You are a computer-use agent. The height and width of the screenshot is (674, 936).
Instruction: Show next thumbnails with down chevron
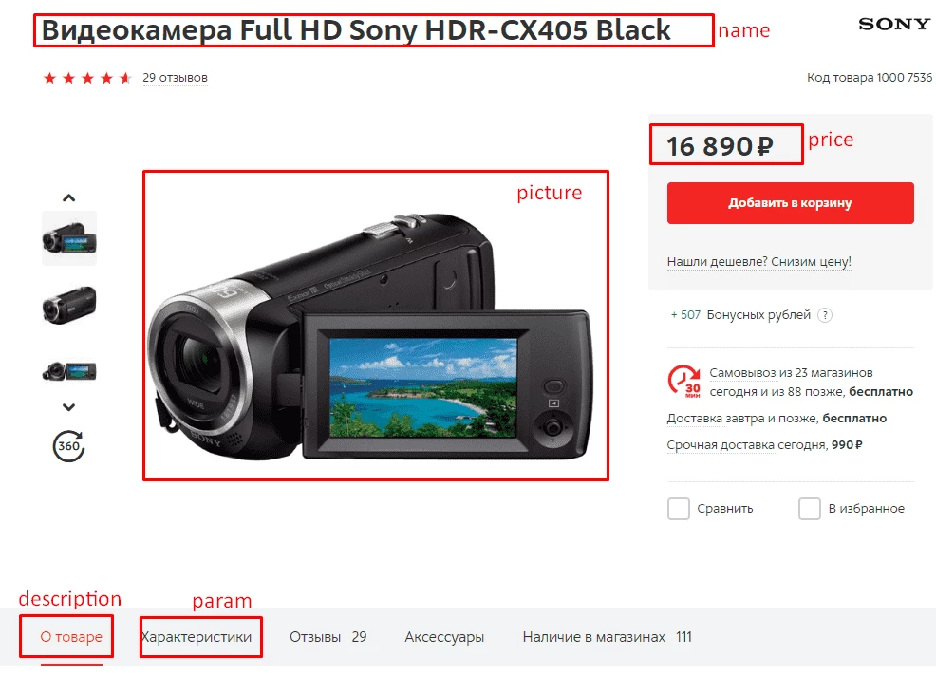click(69, 407)
